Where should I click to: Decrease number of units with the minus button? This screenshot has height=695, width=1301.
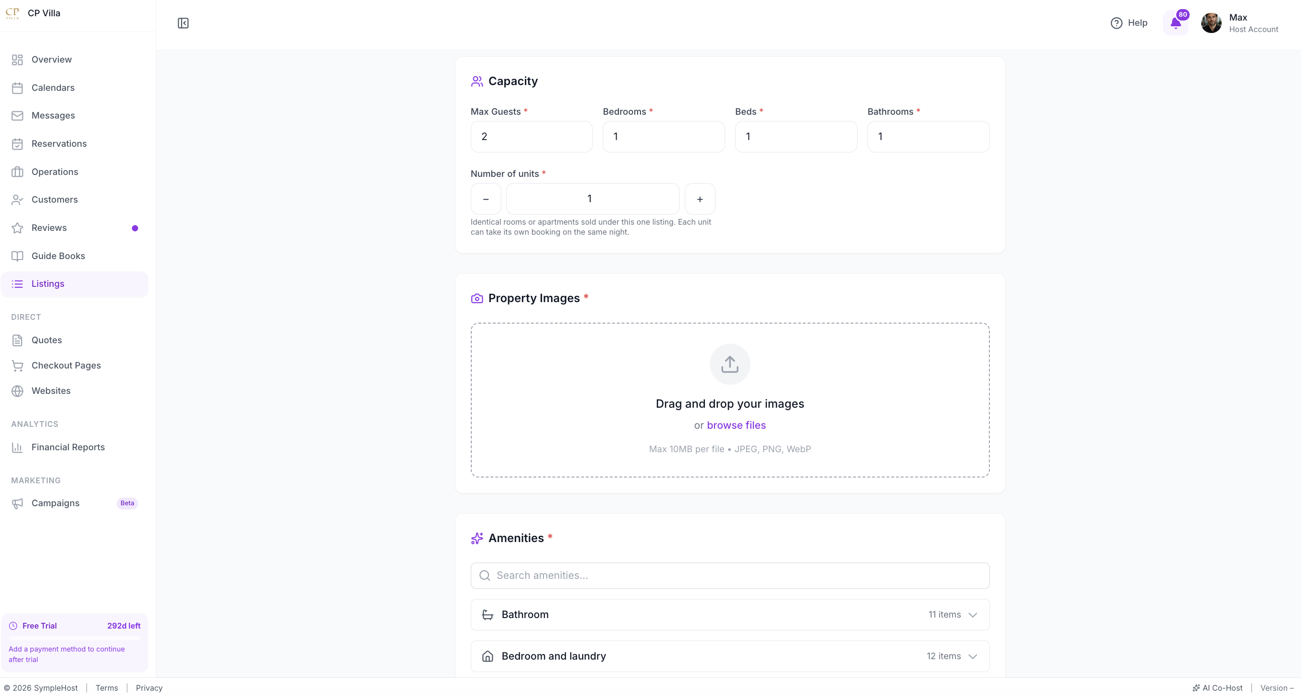486,199
